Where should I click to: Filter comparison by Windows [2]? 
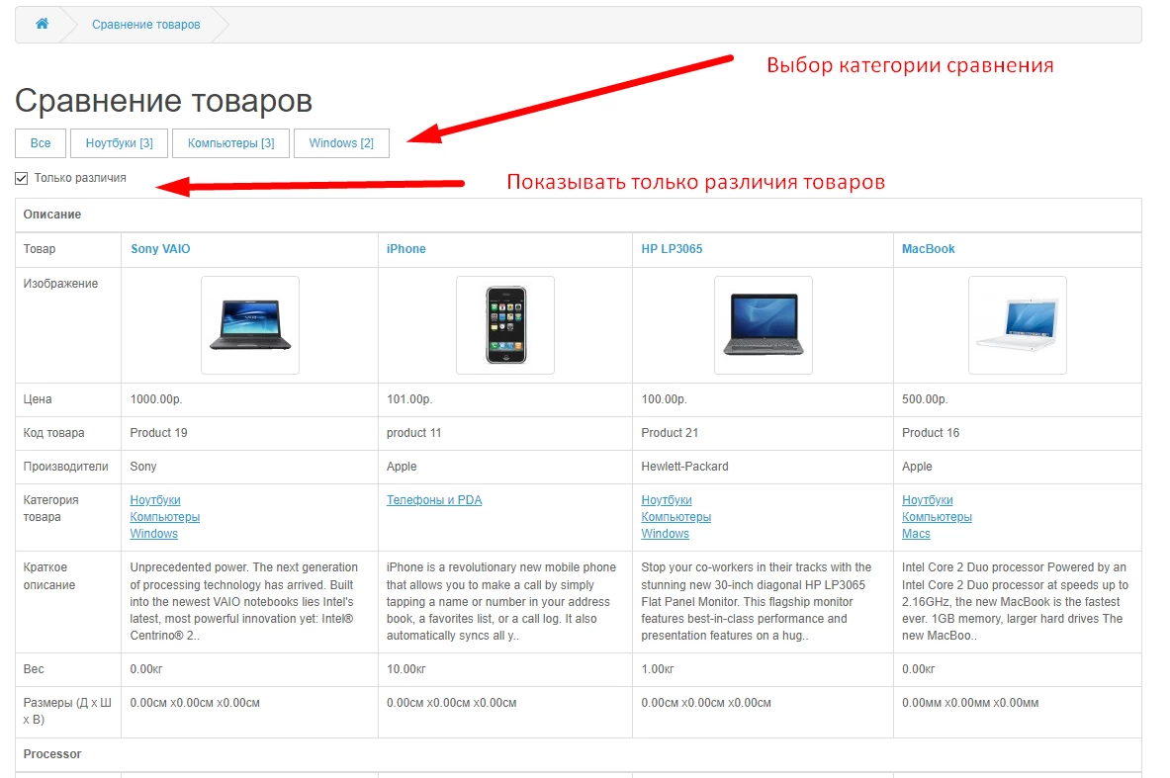341,143
